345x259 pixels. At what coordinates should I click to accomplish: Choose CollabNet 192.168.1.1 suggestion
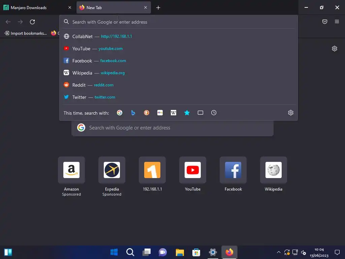click(x=179, y=36)
